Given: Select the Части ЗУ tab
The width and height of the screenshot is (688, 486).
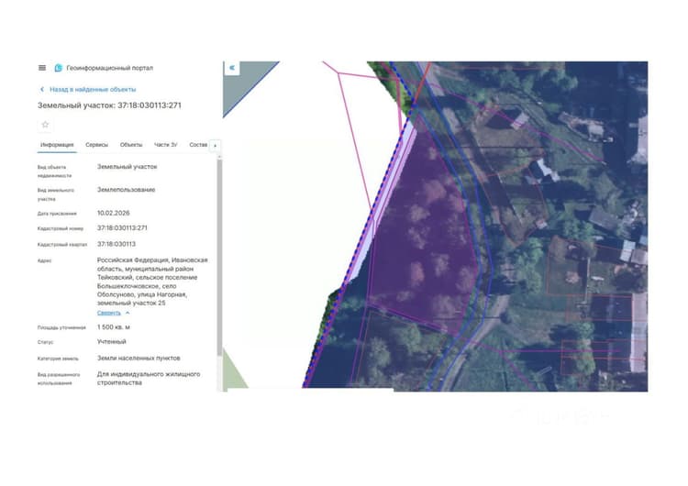Looking at the screenshot, I should point(165,145).
